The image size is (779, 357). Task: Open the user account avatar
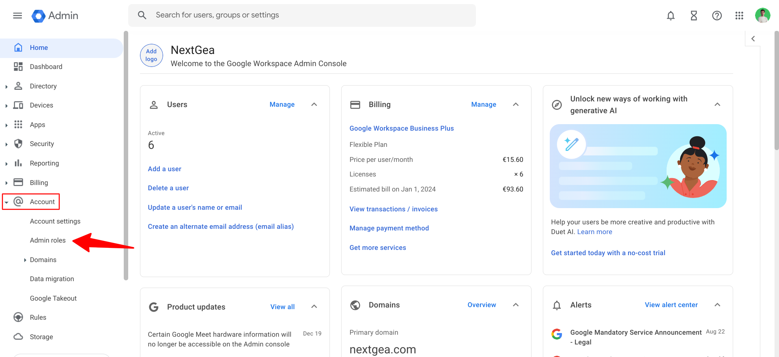point(762,15)
